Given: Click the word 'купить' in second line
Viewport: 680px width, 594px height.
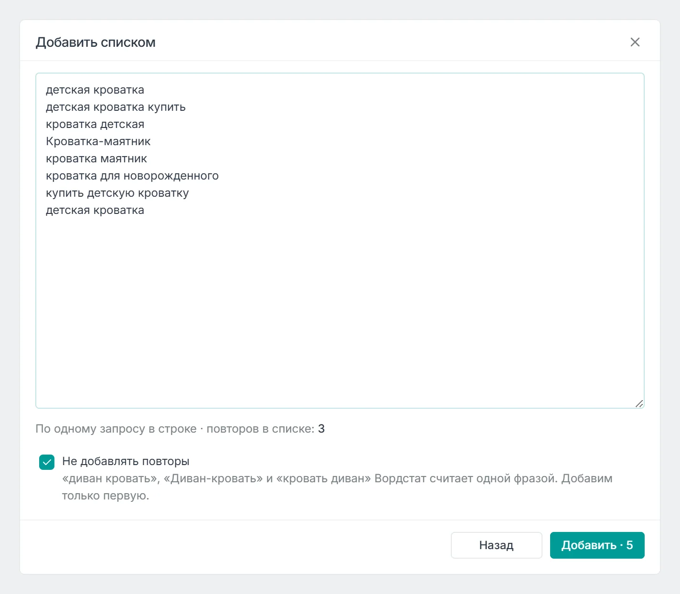Looking at the screenshot, I should [x=167, y=107].
